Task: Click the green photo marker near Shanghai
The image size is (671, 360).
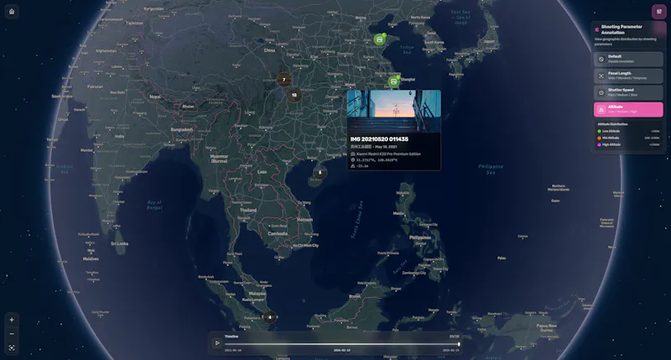Action: [x=394, y=81]
